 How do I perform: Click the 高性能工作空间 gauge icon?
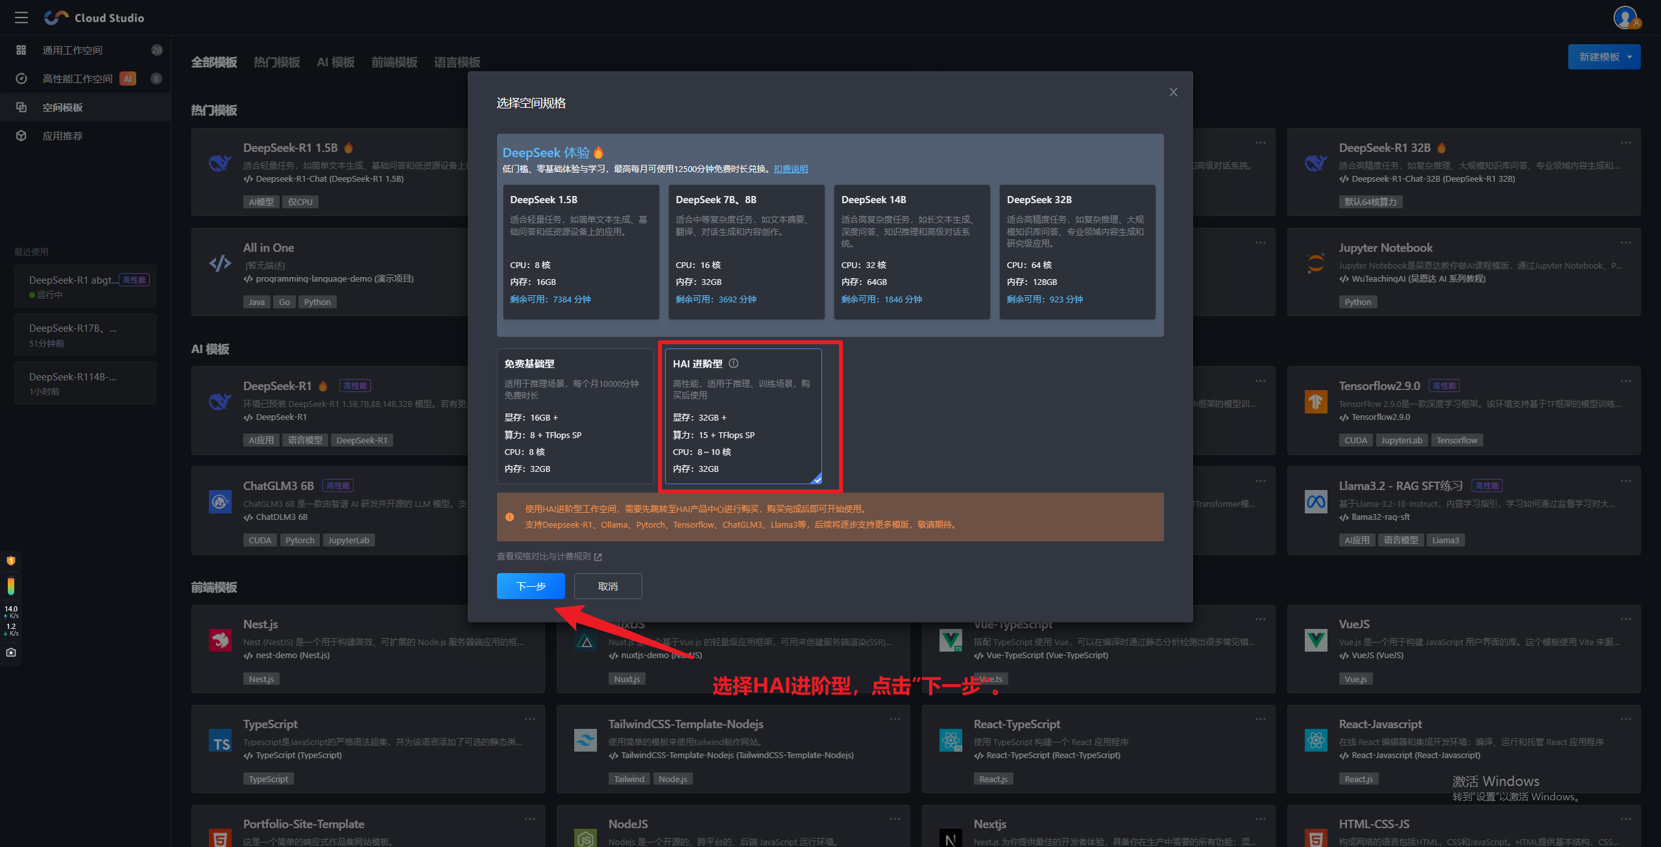coord(21,79)
